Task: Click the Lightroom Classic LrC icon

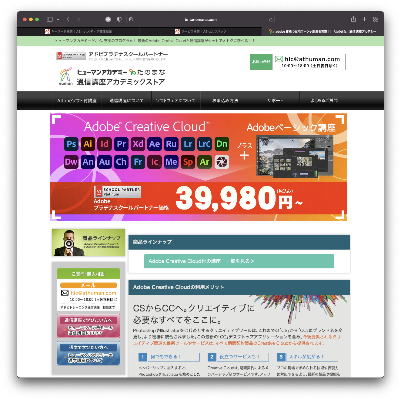Action: [x=205, y=144]
